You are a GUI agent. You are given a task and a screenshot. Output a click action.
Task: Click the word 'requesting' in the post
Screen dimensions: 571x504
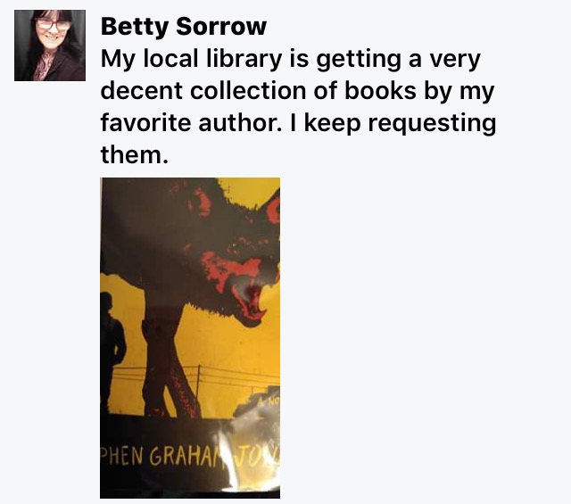click(432, 123)
